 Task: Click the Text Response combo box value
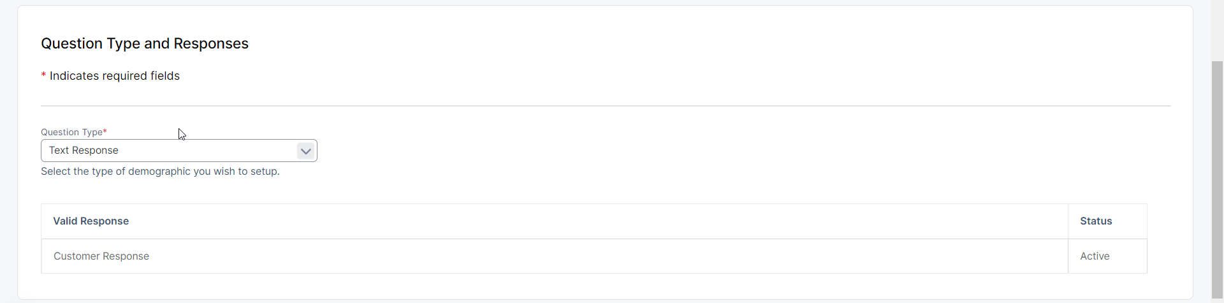tap(84, 151)
